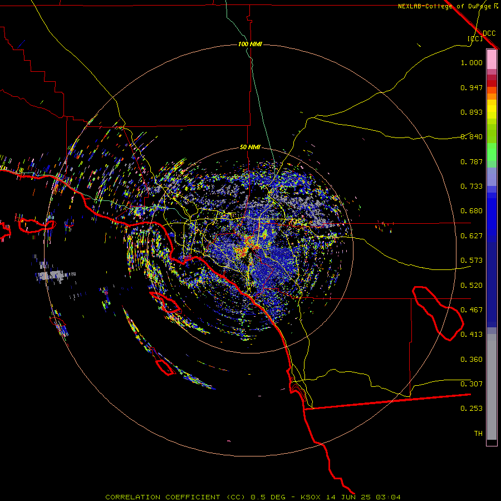Click the 0.680 legend value
Viewport: 501px width, 501px height.
471,211
